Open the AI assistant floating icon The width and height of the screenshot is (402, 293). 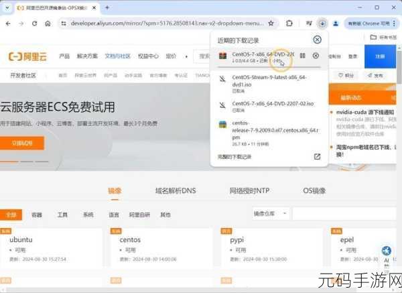tap(387, 251)
